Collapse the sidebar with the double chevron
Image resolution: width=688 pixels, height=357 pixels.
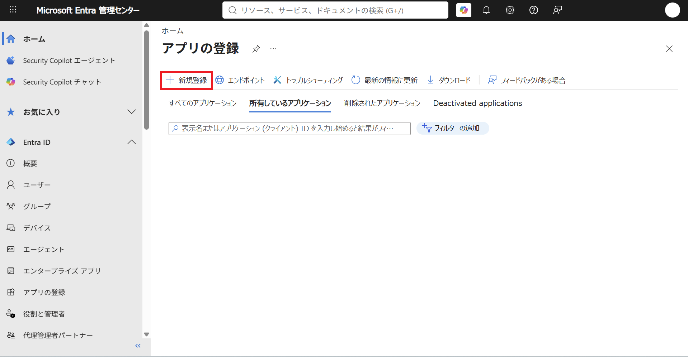[138, 346]
